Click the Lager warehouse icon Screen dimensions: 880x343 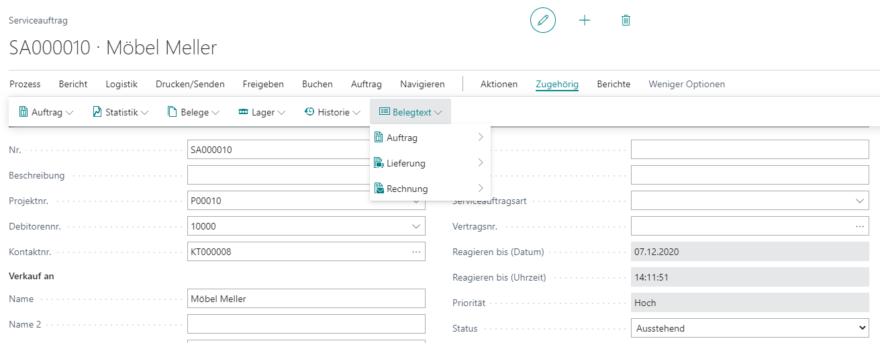pyautogui.click(x=244, y=112)
